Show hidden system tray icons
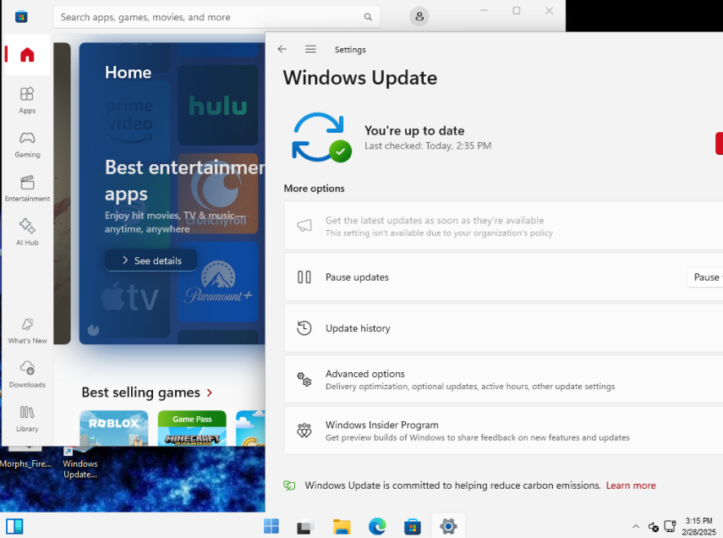 click(x=636, y=526)
